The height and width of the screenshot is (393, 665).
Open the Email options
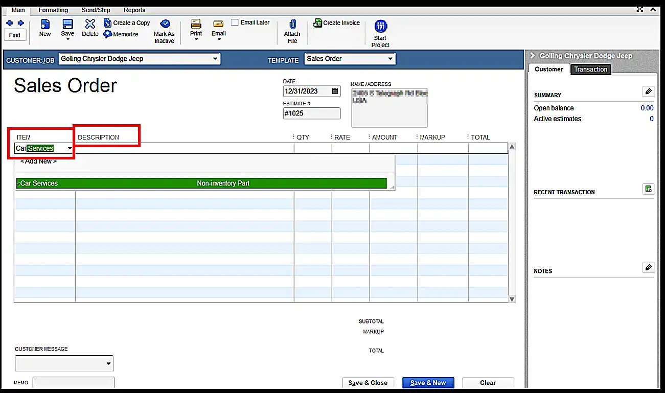218,31
